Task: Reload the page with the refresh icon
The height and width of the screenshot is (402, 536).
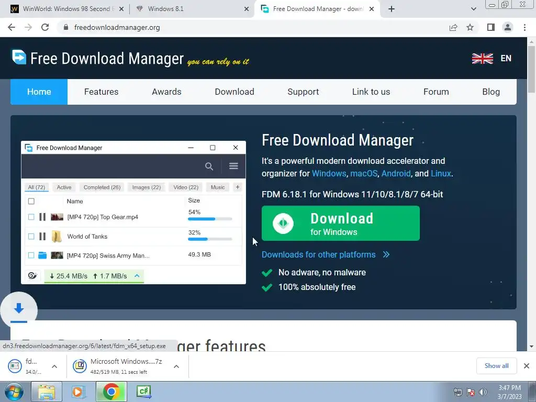Action: pyautogui.click(x=45, y=27)
